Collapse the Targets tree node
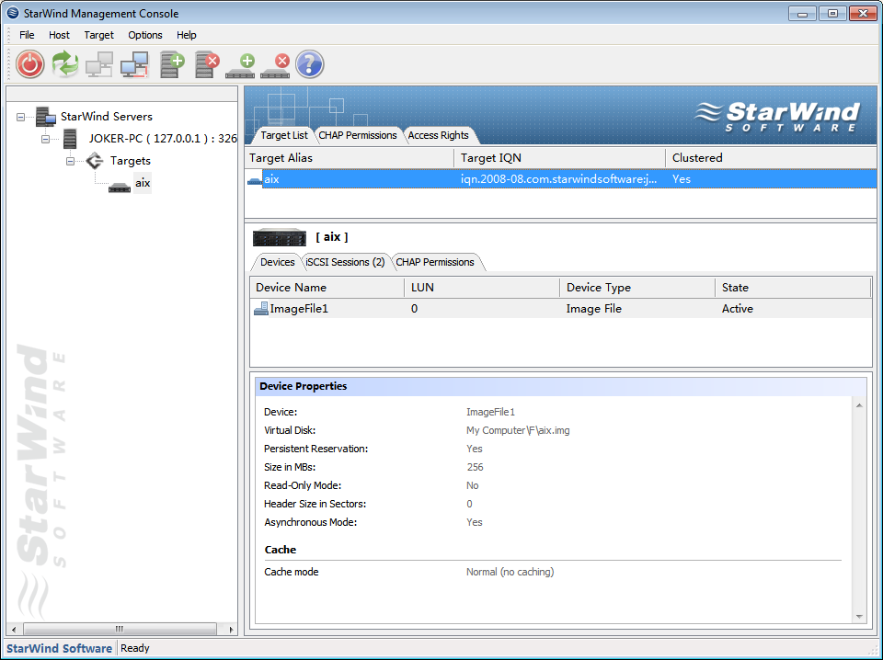The image size is (883, 660). (x=71, y=162)
